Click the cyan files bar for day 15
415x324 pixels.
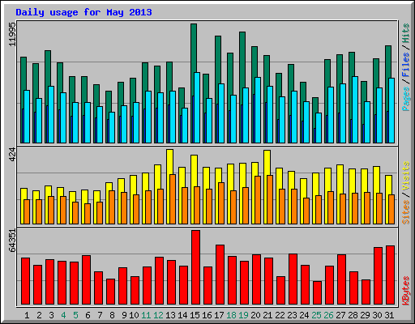coord(197,108)
